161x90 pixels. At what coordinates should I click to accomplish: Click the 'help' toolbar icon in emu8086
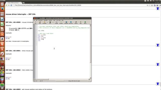point(80,22)
